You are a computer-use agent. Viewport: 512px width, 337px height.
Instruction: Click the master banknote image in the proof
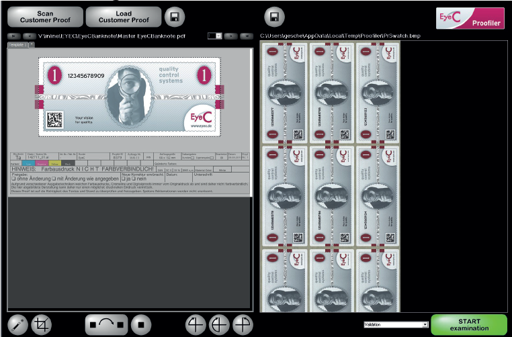click(130, 97)
